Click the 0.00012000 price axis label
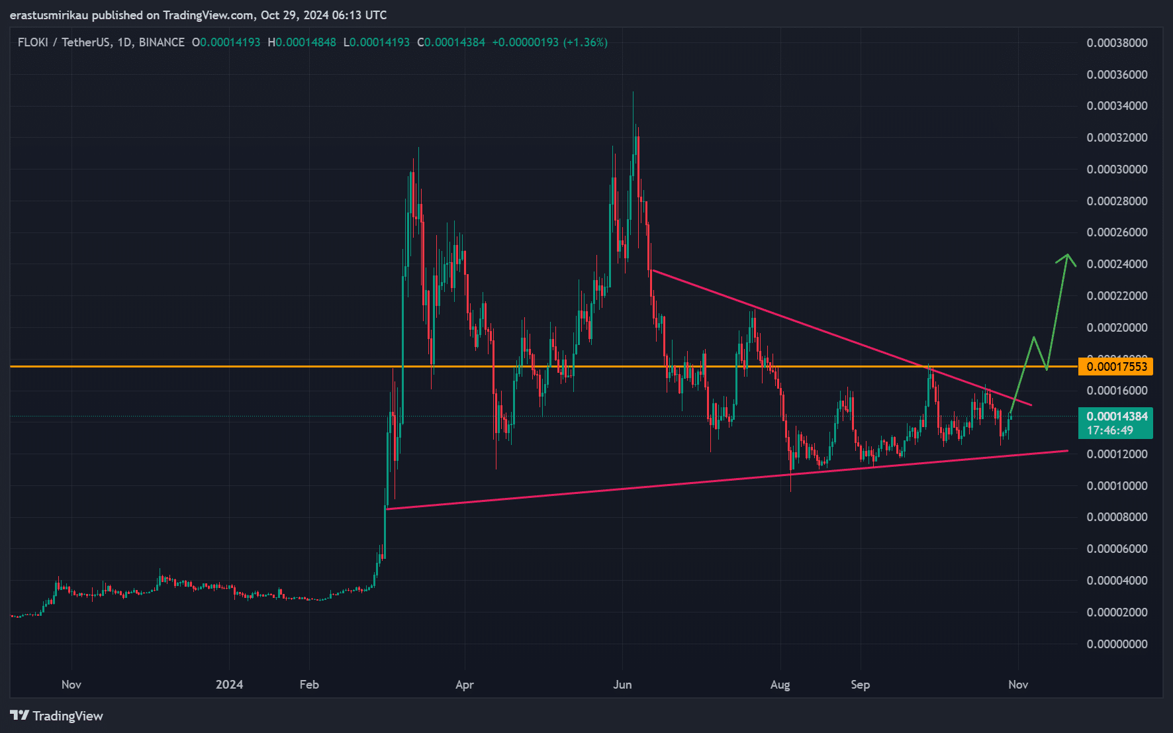The image size is (1173, 733). [1117, 454]
